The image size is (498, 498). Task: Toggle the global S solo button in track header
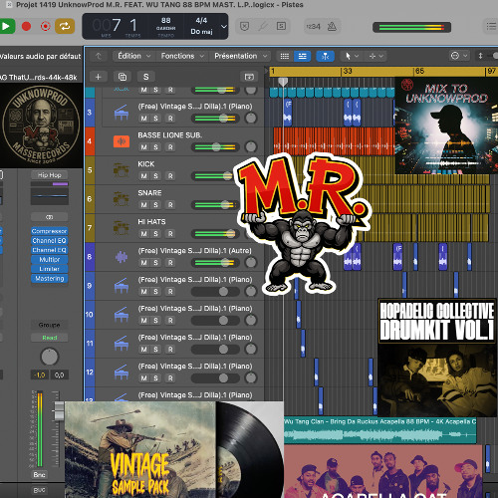(x=145, y=77)
